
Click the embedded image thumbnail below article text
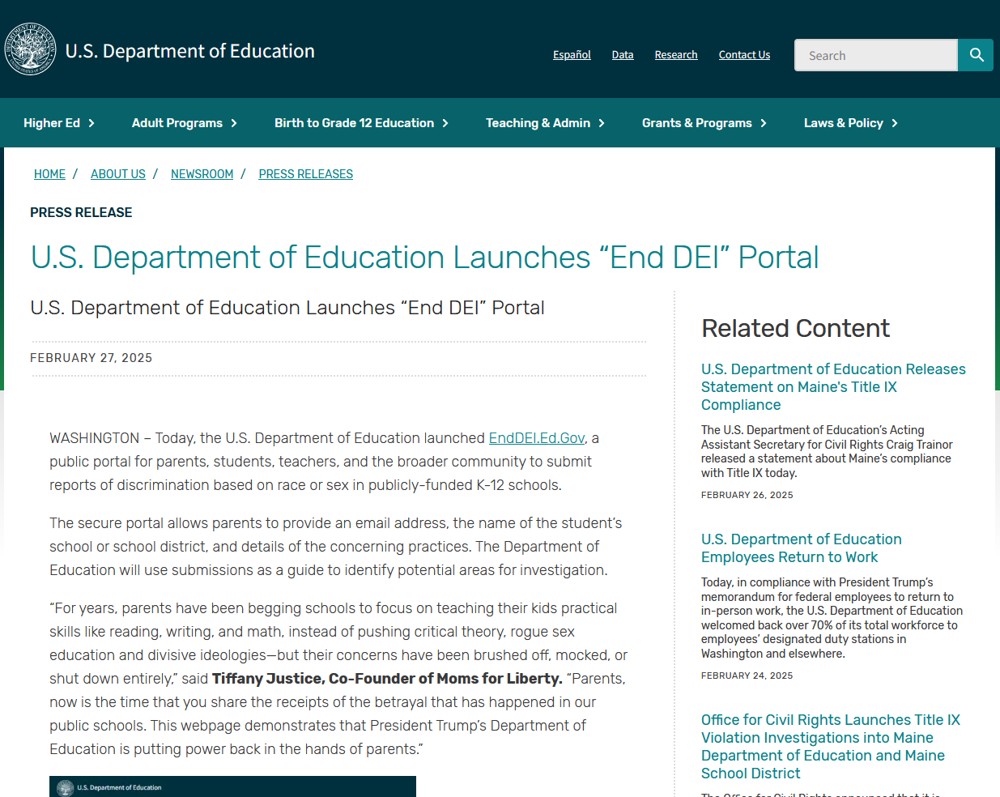(x=232, y=786)
